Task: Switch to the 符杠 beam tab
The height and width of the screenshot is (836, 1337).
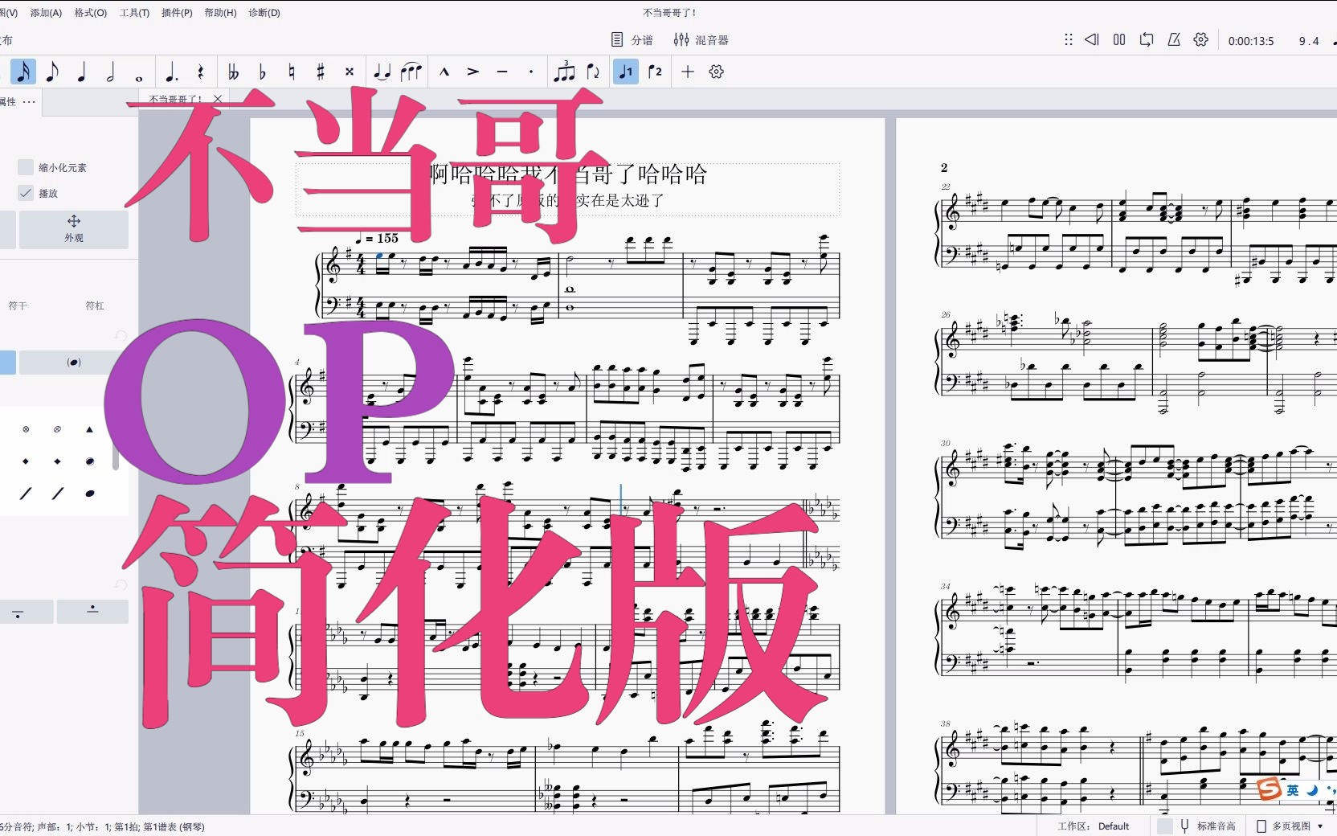Action: (95, 305)
